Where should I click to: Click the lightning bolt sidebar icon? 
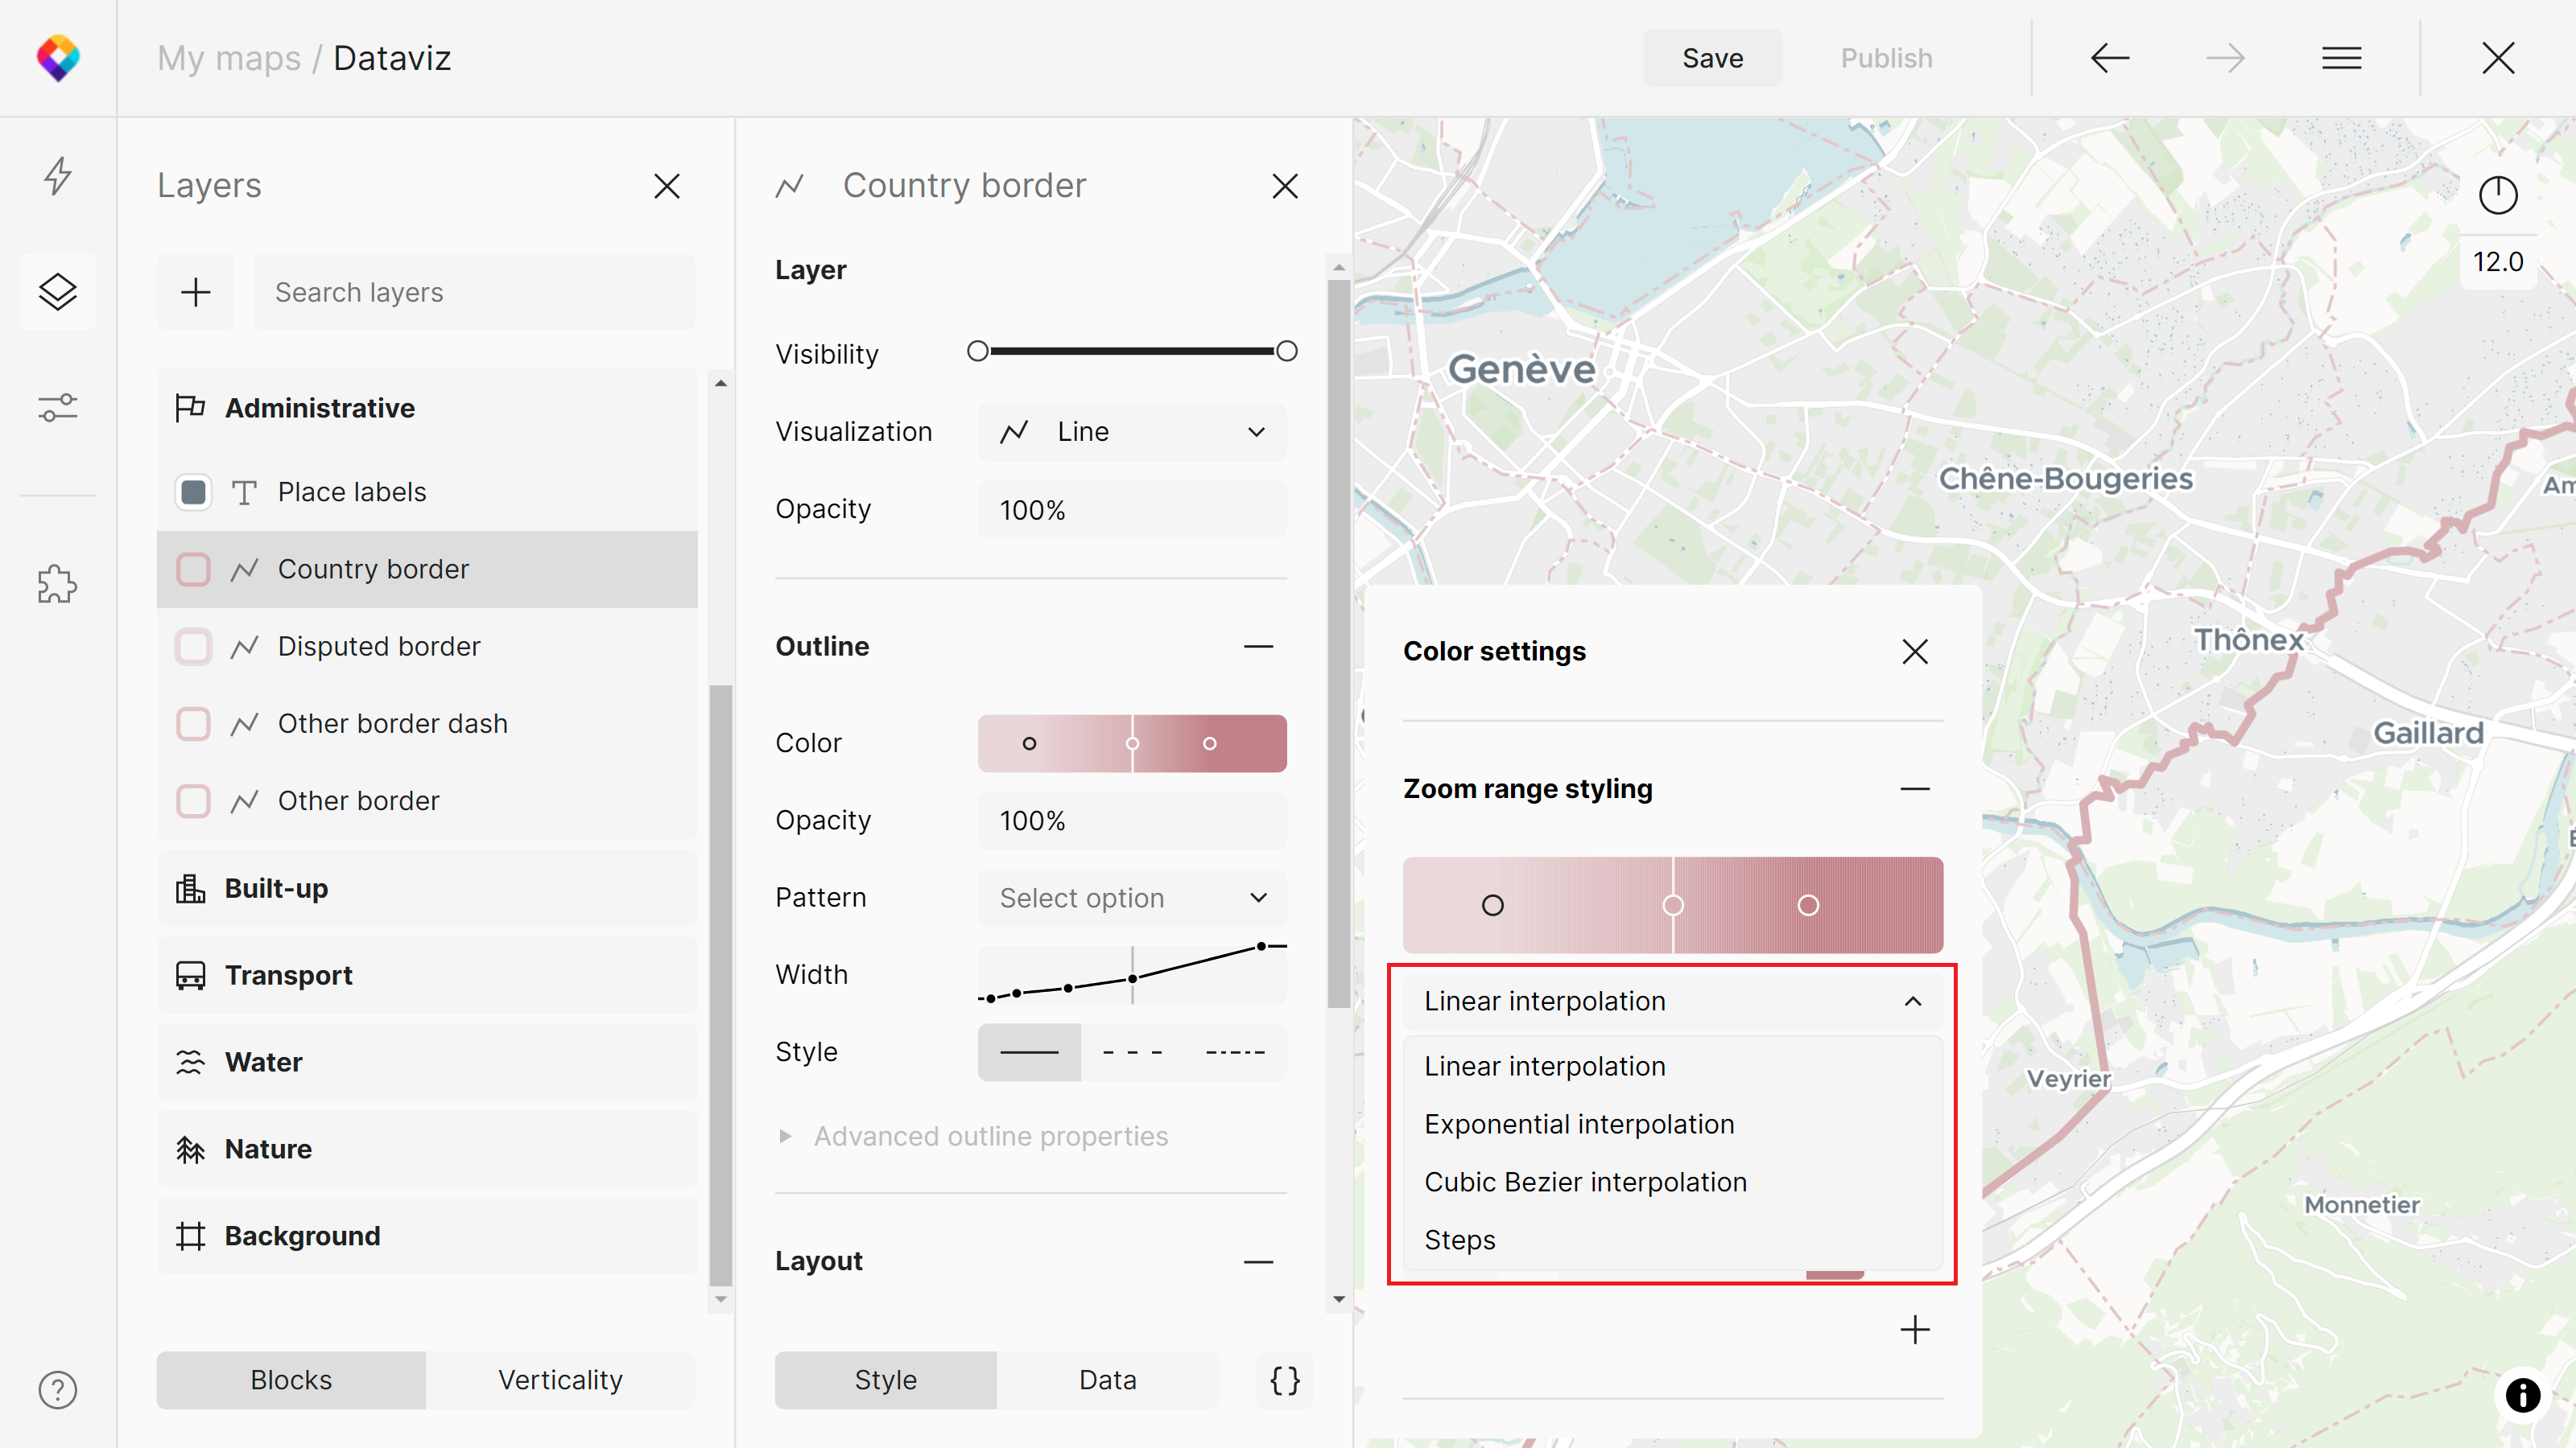pos(58,176)
